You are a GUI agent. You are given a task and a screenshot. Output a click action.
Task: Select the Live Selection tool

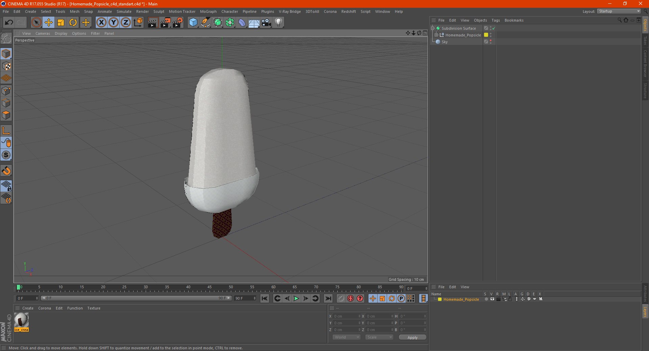36,23
